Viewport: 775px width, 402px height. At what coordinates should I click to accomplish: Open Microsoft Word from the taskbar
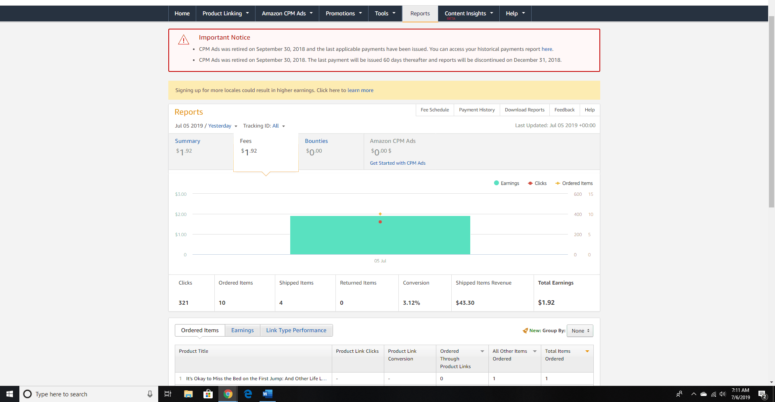pos(267,394)
